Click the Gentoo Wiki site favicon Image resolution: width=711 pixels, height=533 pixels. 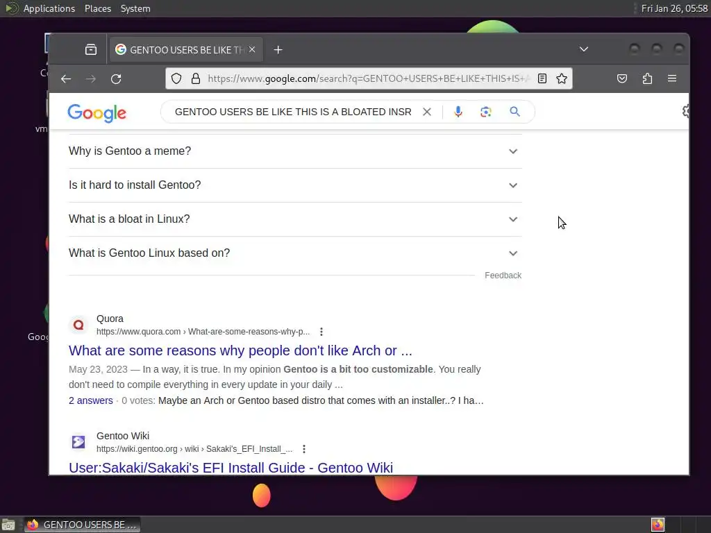[x=78, y=442]
